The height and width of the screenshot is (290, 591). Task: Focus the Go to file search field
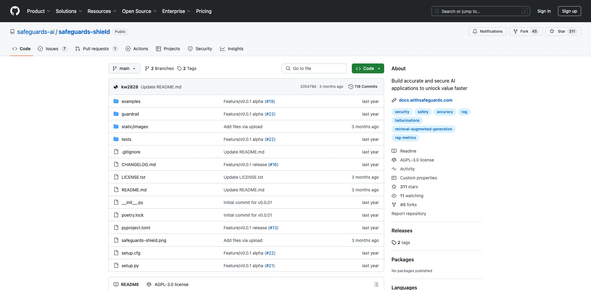pyautogui.click(x=314, y=68)
